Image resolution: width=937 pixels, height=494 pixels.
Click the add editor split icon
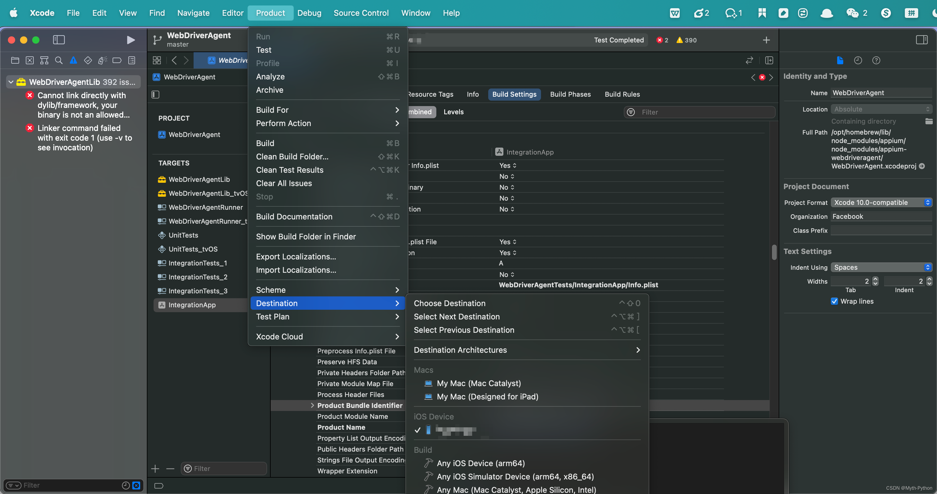tap(769, 60)
